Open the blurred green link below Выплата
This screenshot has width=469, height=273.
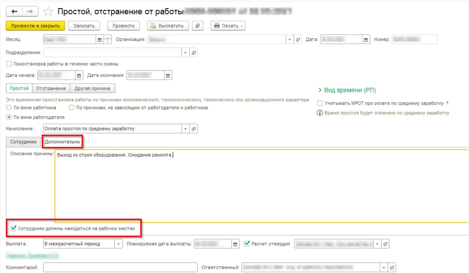pos(33,256)
